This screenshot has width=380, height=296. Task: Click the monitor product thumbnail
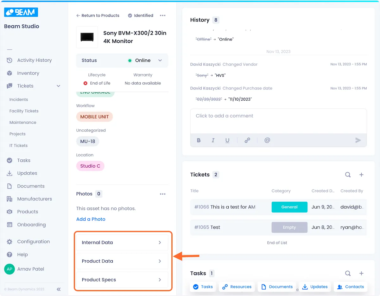pyautogui.click(x=87, y=37)
